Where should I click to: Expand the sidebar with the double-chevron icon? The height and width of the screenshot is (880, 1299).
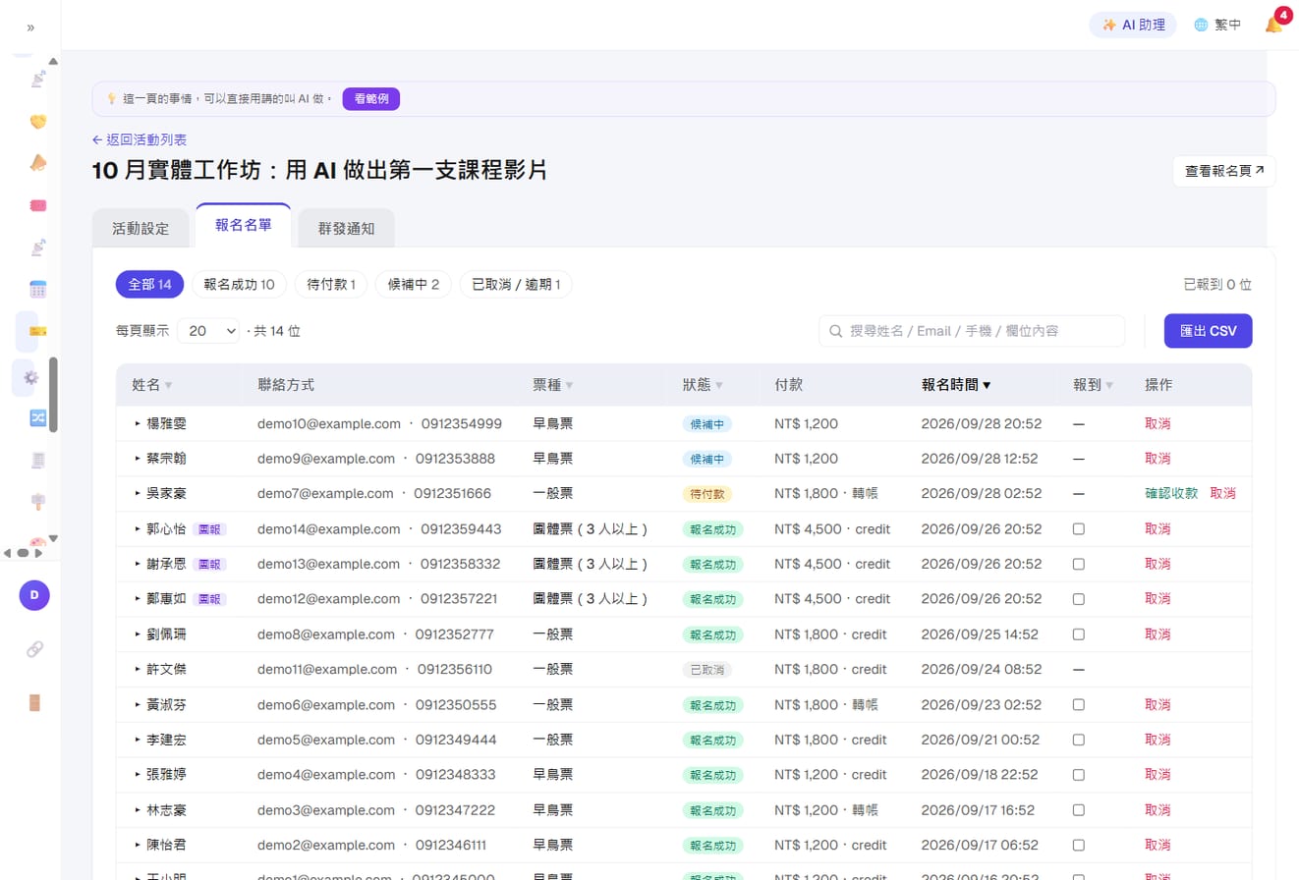coord(30,27)
